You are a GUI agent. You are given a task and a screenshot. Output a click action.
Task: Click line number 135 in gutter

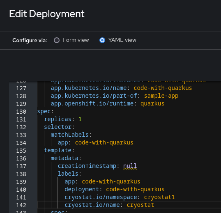21,151
